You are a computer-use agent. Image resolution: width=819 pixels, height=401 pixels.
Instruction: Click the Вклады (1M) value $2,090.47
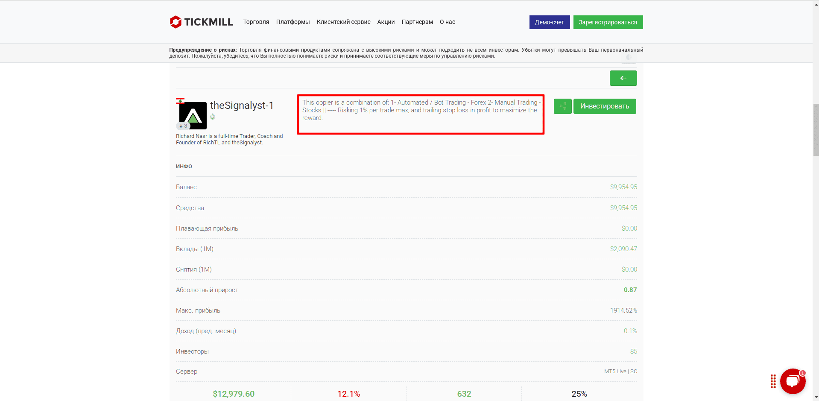623,249
